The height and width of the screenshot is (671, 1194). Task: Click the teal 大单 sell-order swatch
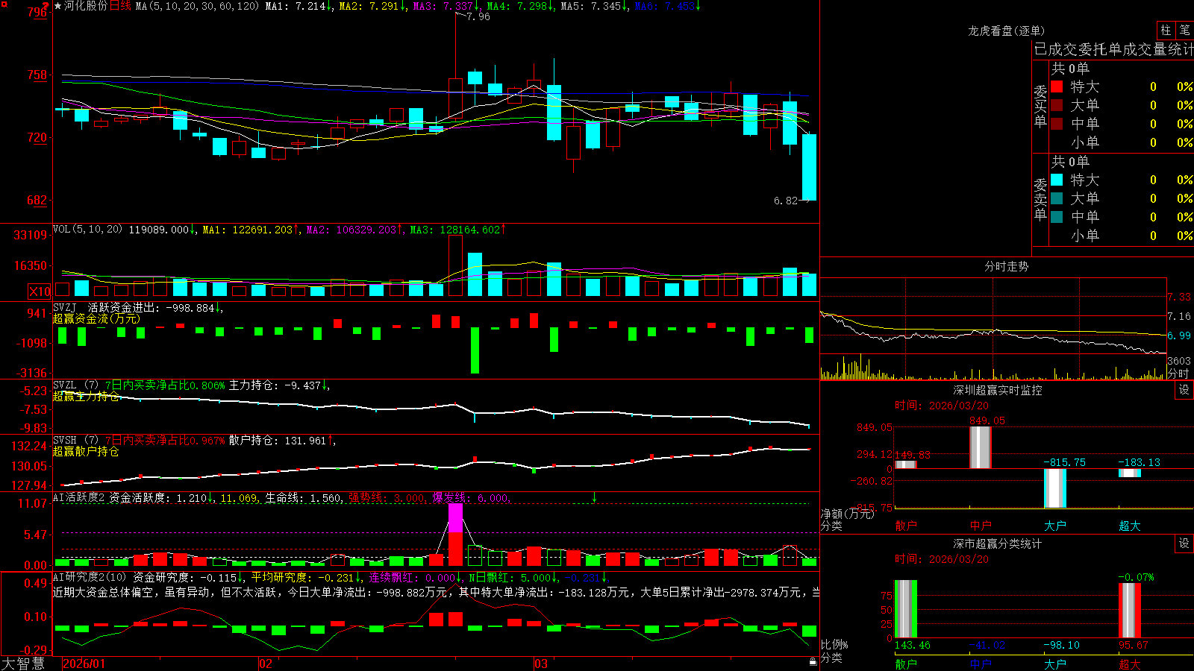(1057, 198)
